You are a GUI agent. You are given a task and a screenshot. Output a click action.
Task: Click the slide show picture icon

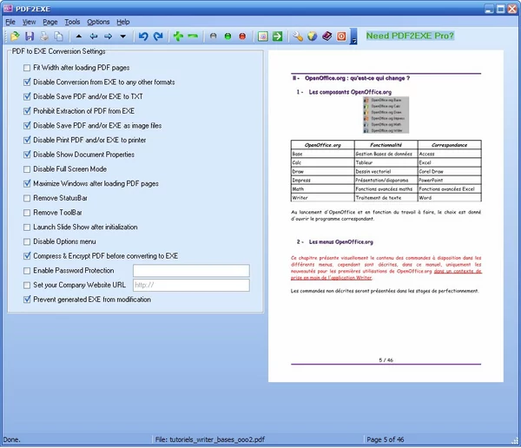click(x=263, y=36)
